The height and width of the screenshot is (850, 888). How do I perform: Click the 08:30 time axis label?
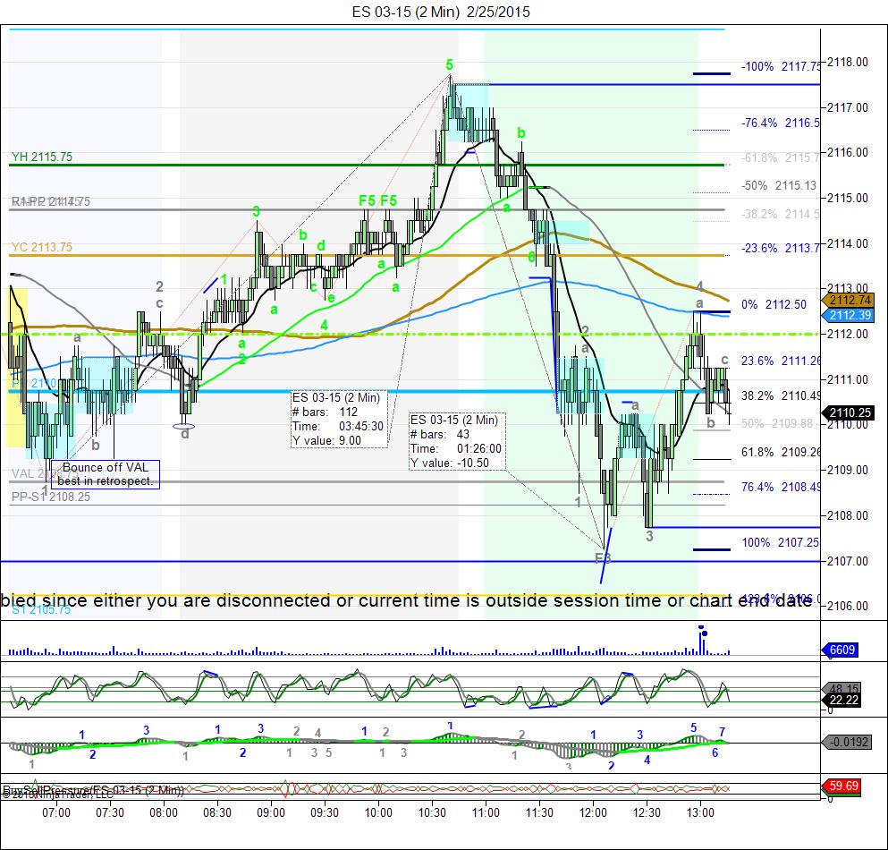click(x=217, y=812)
